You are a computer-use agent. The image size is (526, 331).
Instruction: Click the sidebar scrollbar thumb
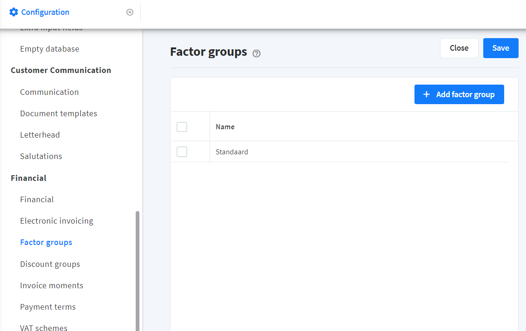click(137, 271)
